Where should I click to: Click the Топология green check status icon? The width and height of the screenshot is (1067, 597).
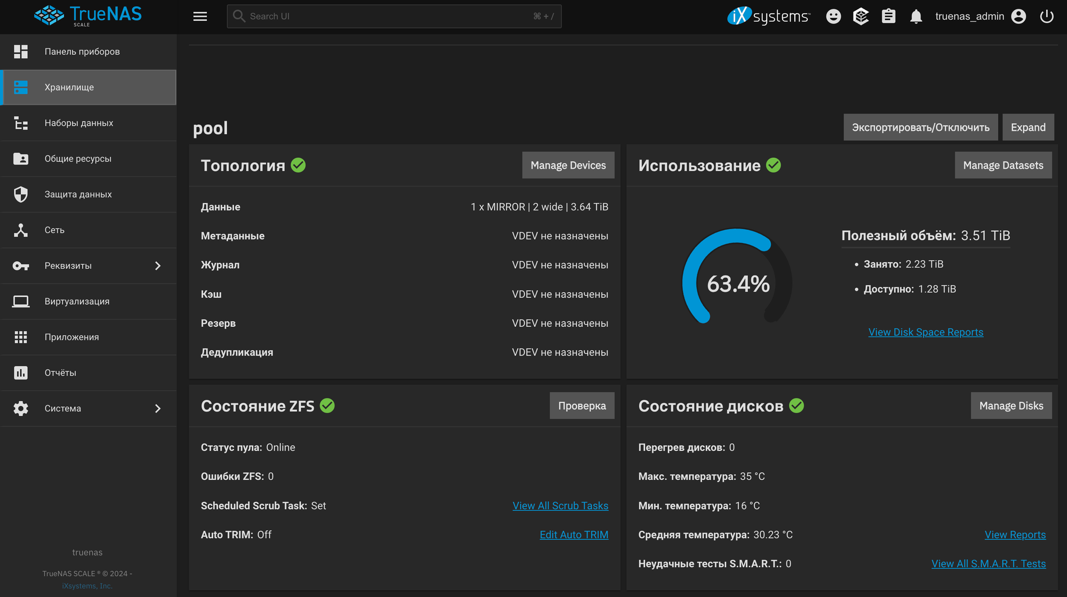(298, 165)
